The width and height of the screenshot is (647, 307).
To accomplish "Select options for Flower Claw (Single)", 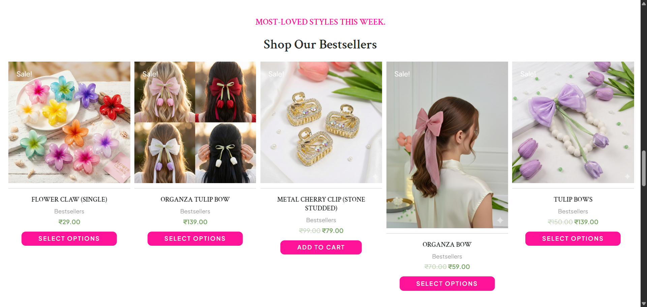I will pos(69,239).
